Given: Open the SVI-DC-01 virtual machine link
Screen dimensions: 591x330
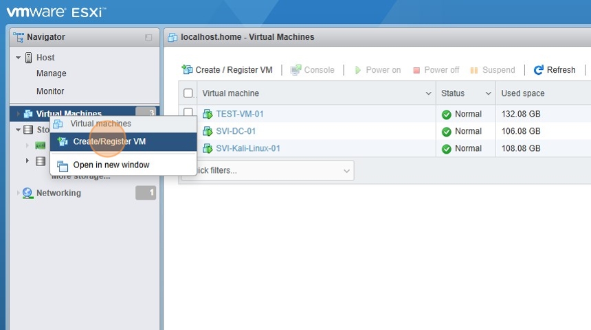Looking at the screenshot, I should (236, 131).
